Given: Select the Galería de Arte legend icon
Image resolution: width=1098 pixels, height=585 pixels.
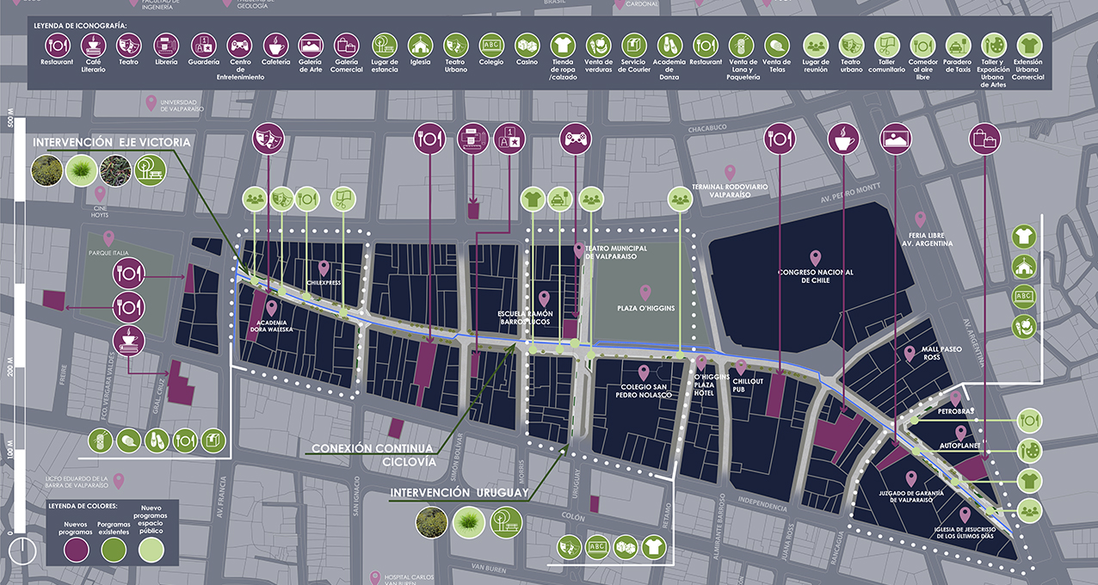Looking at the screenshot, I should point(311,46).
